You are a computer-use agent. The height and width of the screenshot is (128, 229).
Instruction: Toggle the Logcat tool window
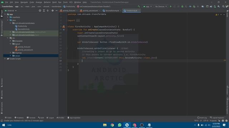(x=50, y=118)
